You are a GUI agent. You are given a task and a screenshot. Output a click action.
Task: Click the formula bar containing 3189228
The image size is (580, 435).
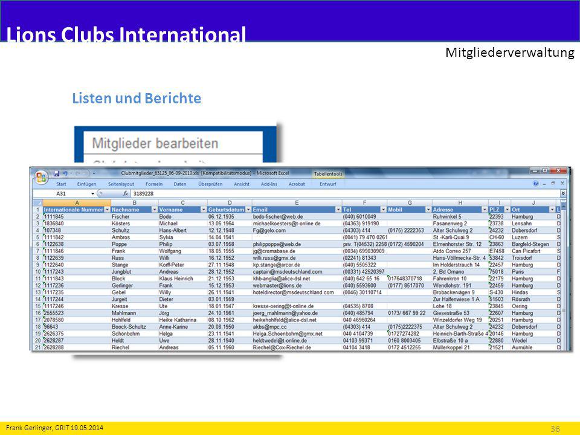tap(346, 193)
